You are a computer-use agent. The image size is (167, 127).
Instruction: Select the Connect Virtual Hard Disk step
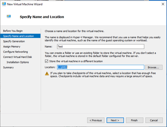tap(18, 57)
